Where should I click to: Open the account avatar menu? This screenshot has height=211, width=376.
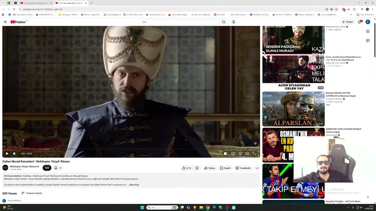pyautogui.click(x=368, y=22)
